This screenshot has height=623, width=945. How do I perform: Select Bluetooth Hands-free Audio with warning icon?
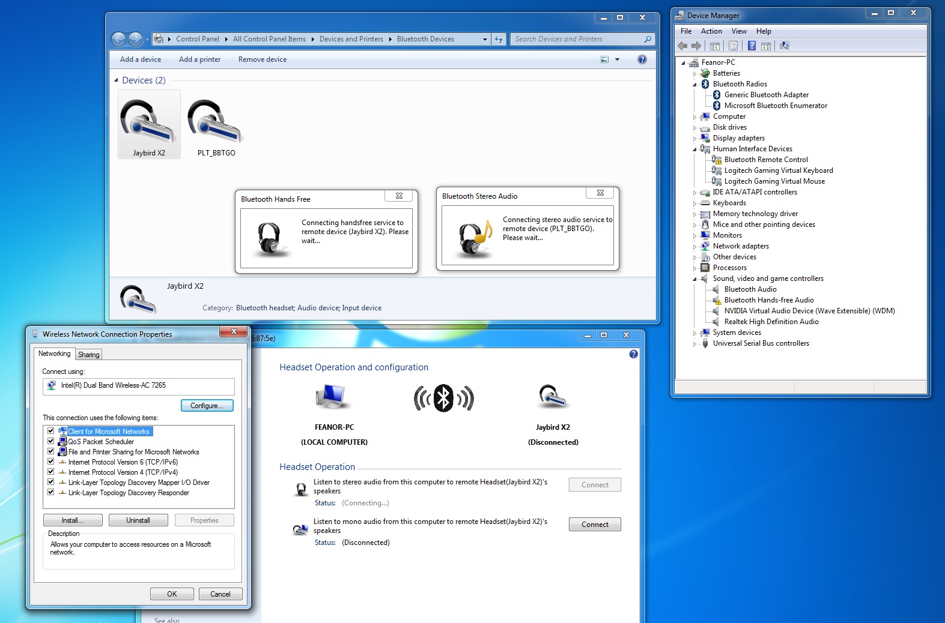(x=769, y=300)
